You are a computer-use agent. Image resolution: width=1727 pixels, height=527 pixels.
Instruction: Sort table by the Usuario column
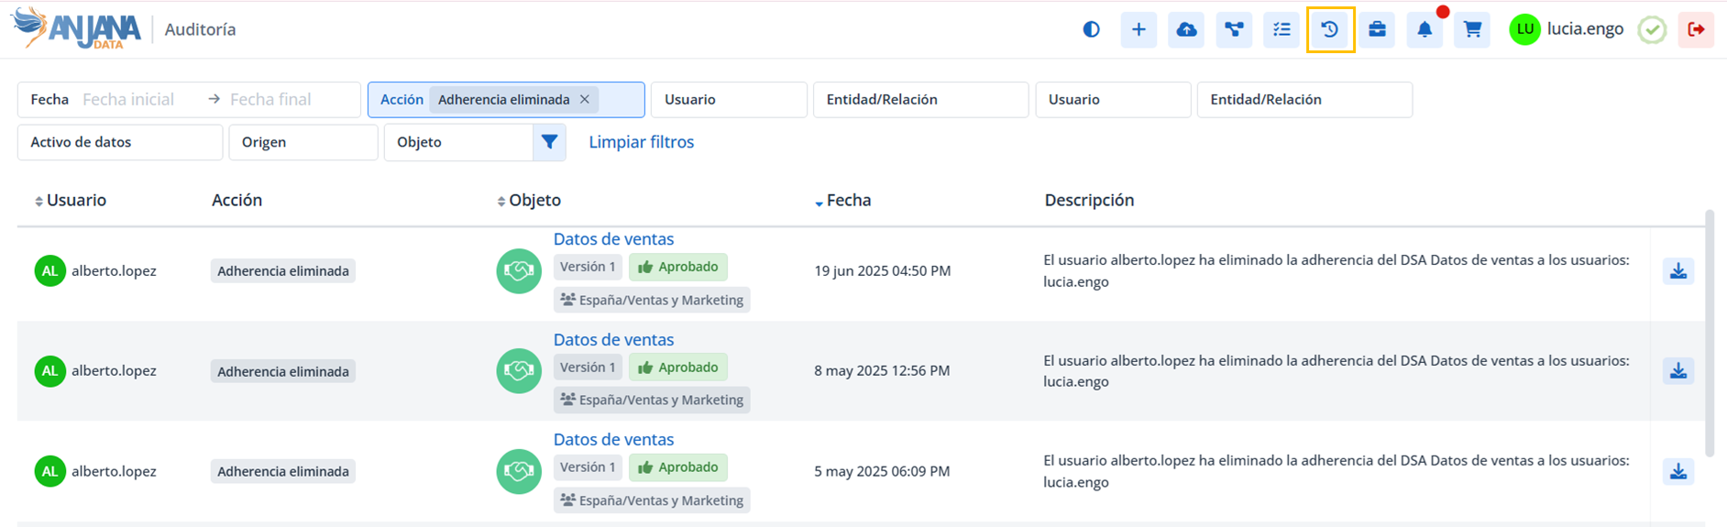[75, 200]
